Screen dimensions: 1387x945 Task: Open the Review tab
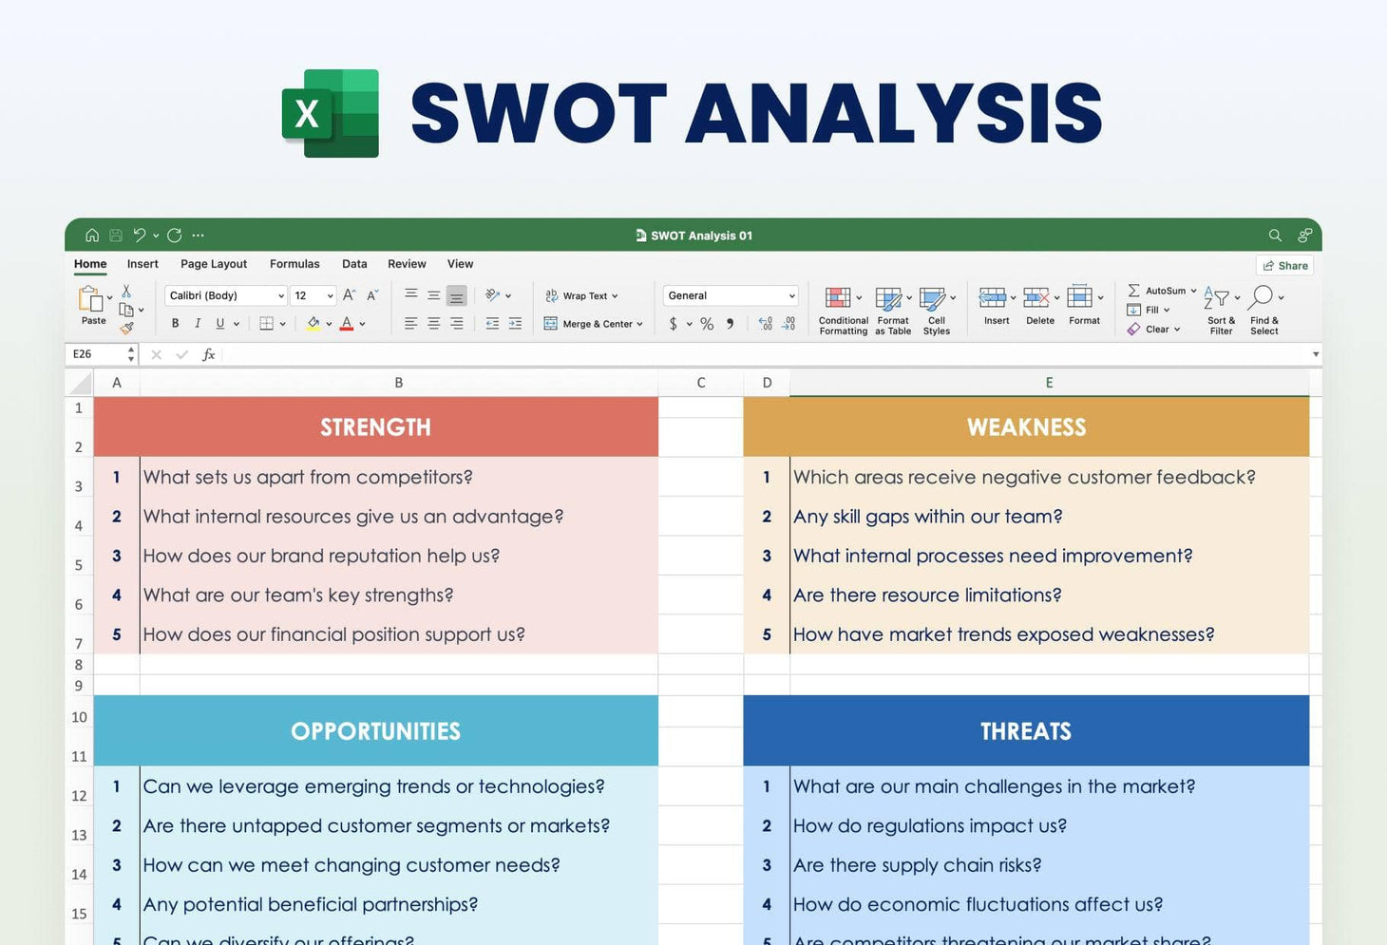coord(407,263)
